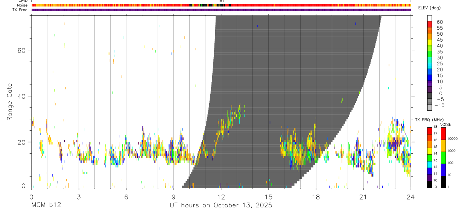Select the '1000' NOISE legend label
This screenshot has width=462, height=213.
(451, 151)
